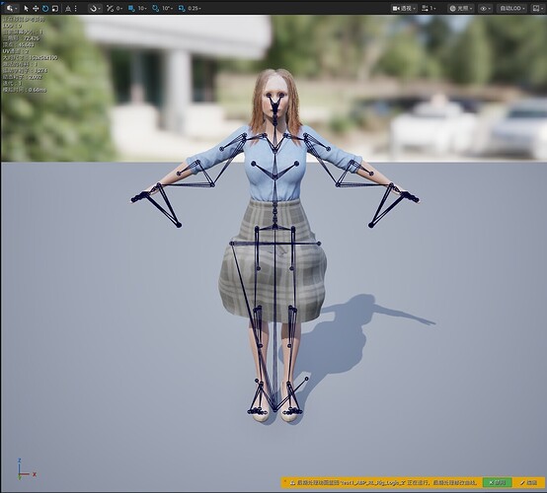Click the edit button with the pencil icon
Image resolution: width=547 pixels, height=493 pixels.
click(x=529, y=482)
